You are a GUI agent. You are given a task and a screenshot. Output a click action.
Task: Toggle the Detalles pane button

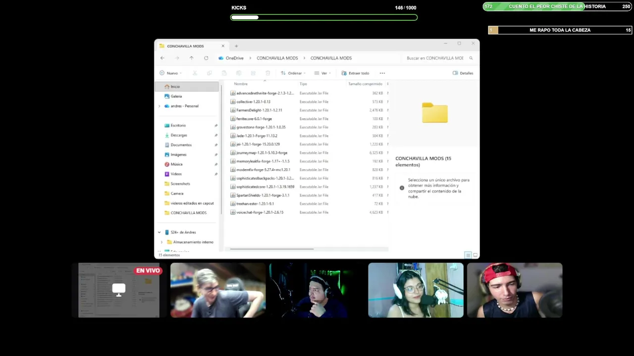[463, 73]
